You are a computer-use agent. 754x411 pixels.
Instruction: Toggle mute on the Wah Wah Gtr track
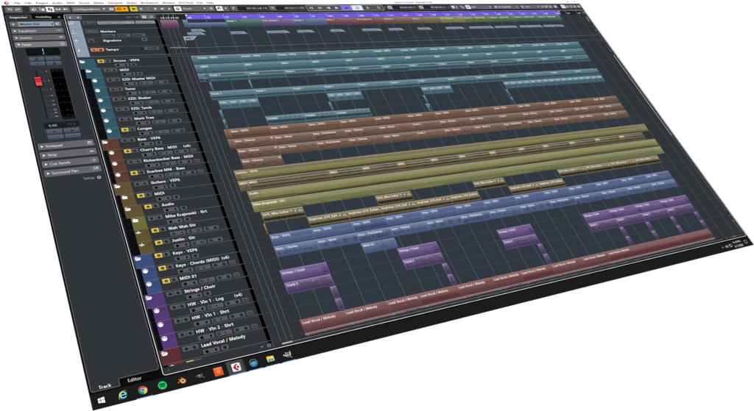coord(155,230)
